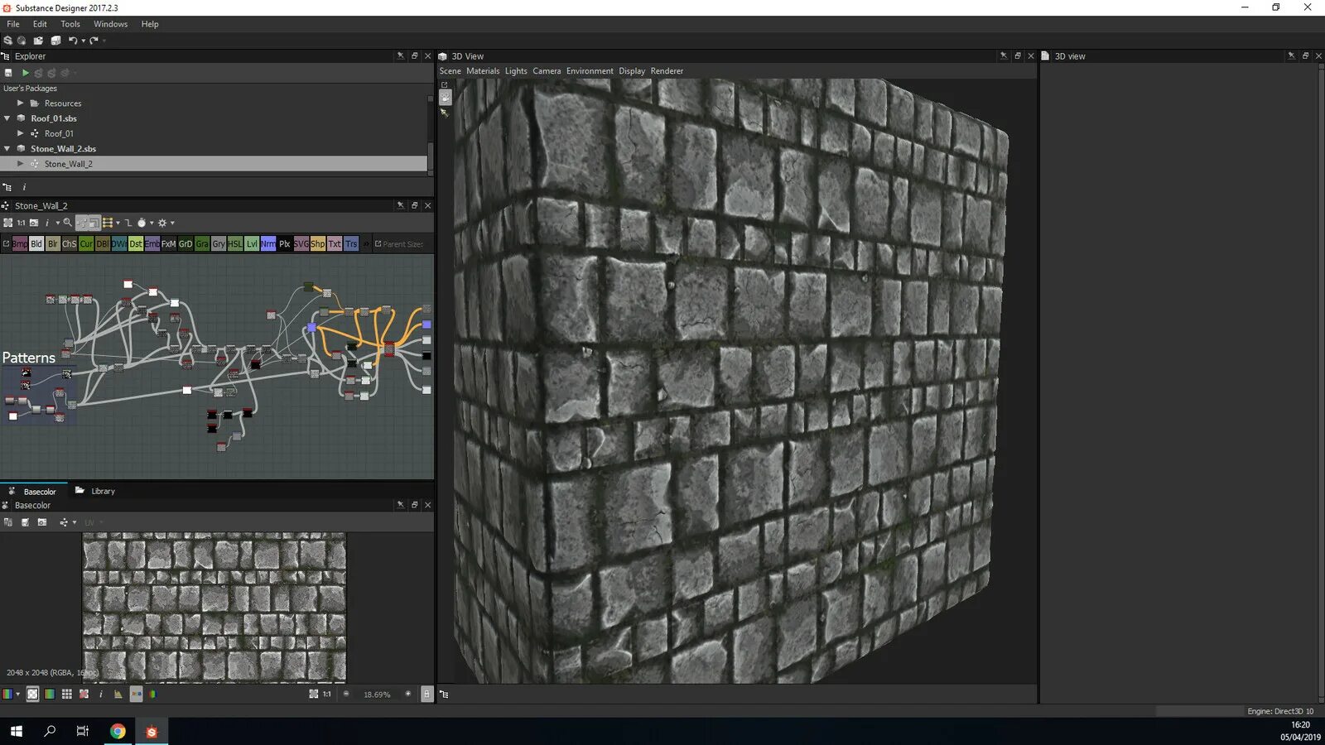
Task: Open the graph settings gear icon
Action: click(x=164, y=223)
